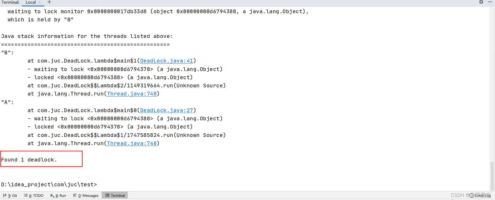Click 'locked <0x00000000d6794388>' line

coord(110,78)
